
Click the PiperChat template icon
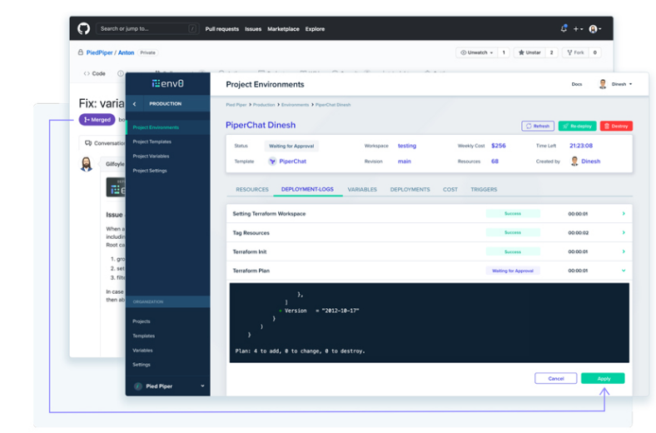[271, 162]
